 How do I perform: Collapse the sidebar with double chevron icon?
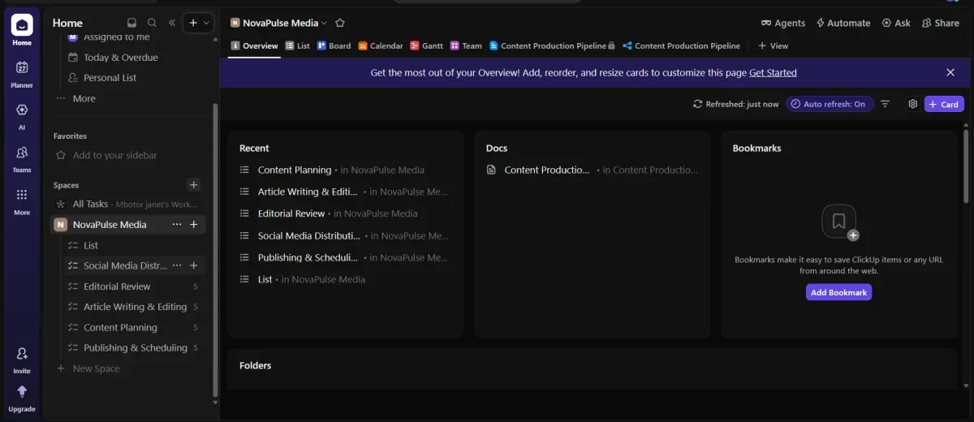pos(172,23)
